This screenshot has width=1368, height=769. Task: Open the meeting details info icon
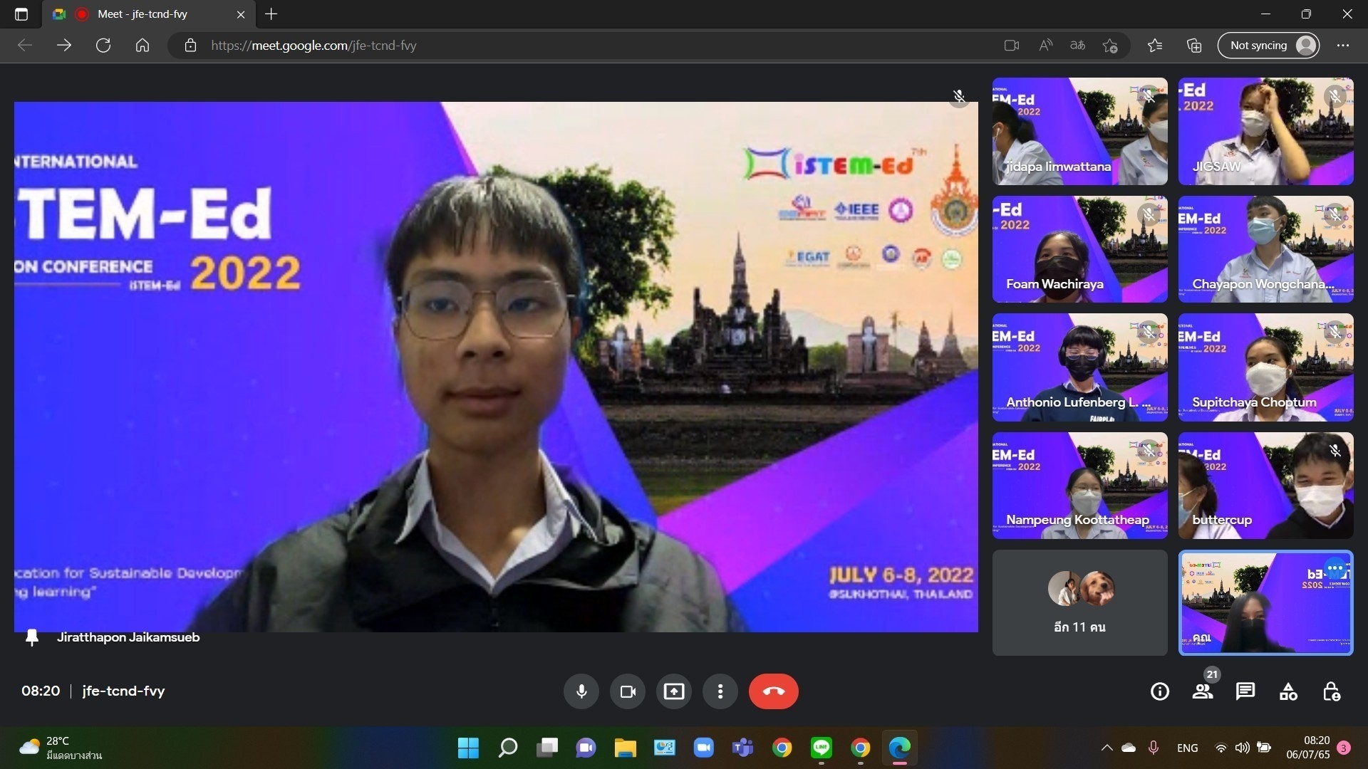(1160, 691)
